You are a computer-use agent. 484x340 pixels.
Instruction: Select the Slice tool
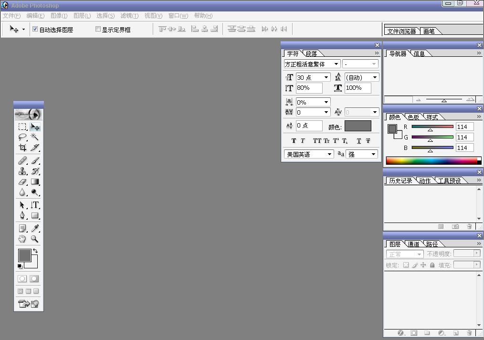[x=35, y=147]
